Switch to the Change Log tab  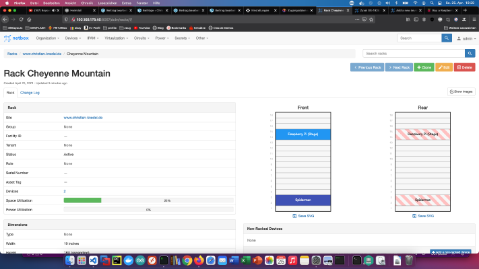click(30, 93)
